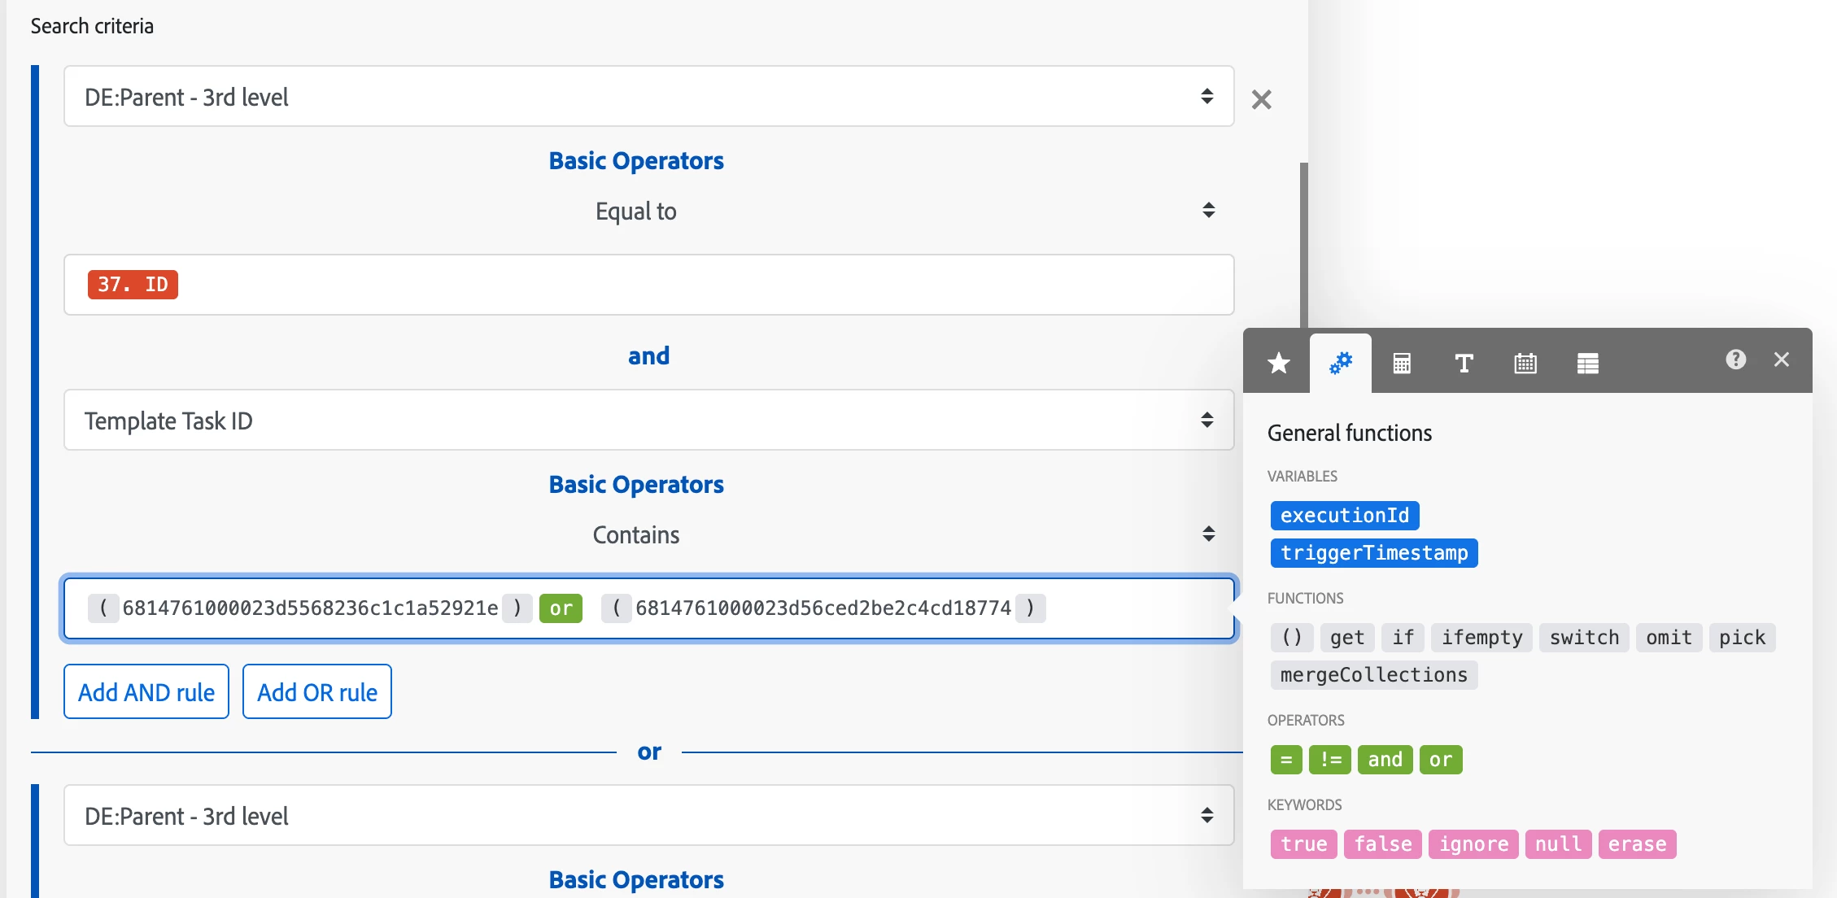Click the field containing 37. ID
Screen dimensions: 1837x898
click(x=648, y=285)
